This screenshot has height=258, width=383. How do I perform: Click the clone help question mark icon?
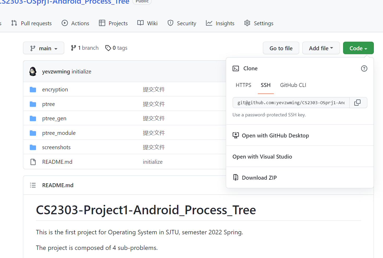tap(364, 68)
